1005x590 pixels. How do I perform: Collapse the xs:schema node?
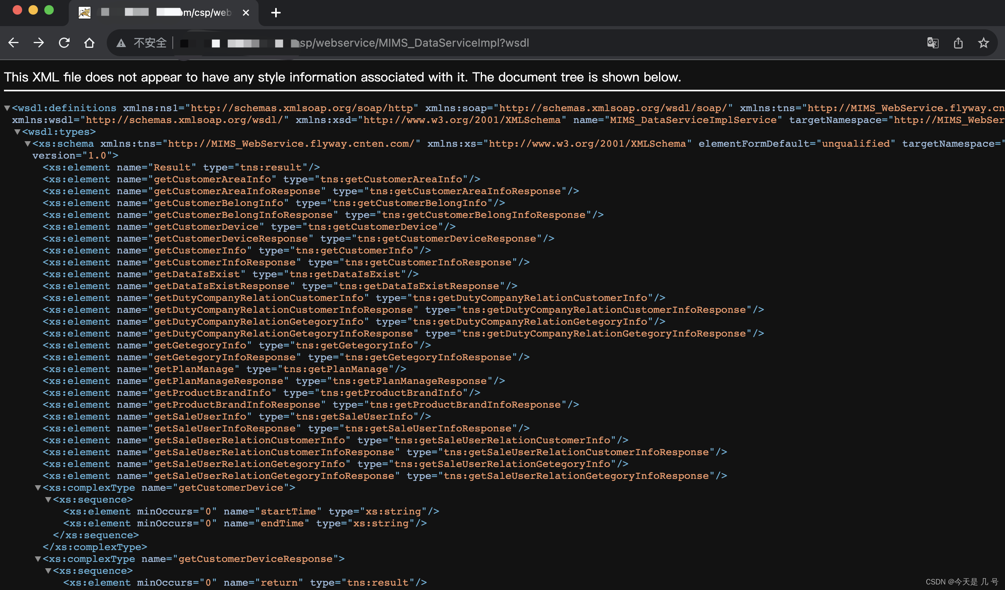pyautogui.click(x=28, y=144)
